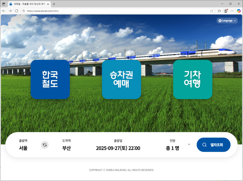
Task: Click 총 1 명 passenger value
Action: [x=172, y=148]
